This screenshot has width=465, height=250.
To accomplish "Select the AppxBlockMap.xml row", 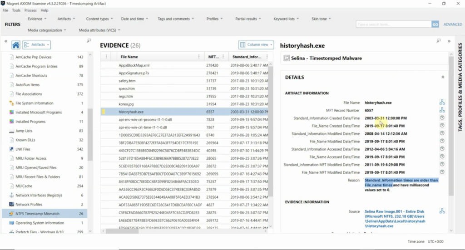I will point(185,65).
